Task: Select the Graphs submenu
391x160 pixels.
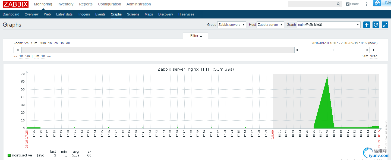Action: [x=116, y=14]
